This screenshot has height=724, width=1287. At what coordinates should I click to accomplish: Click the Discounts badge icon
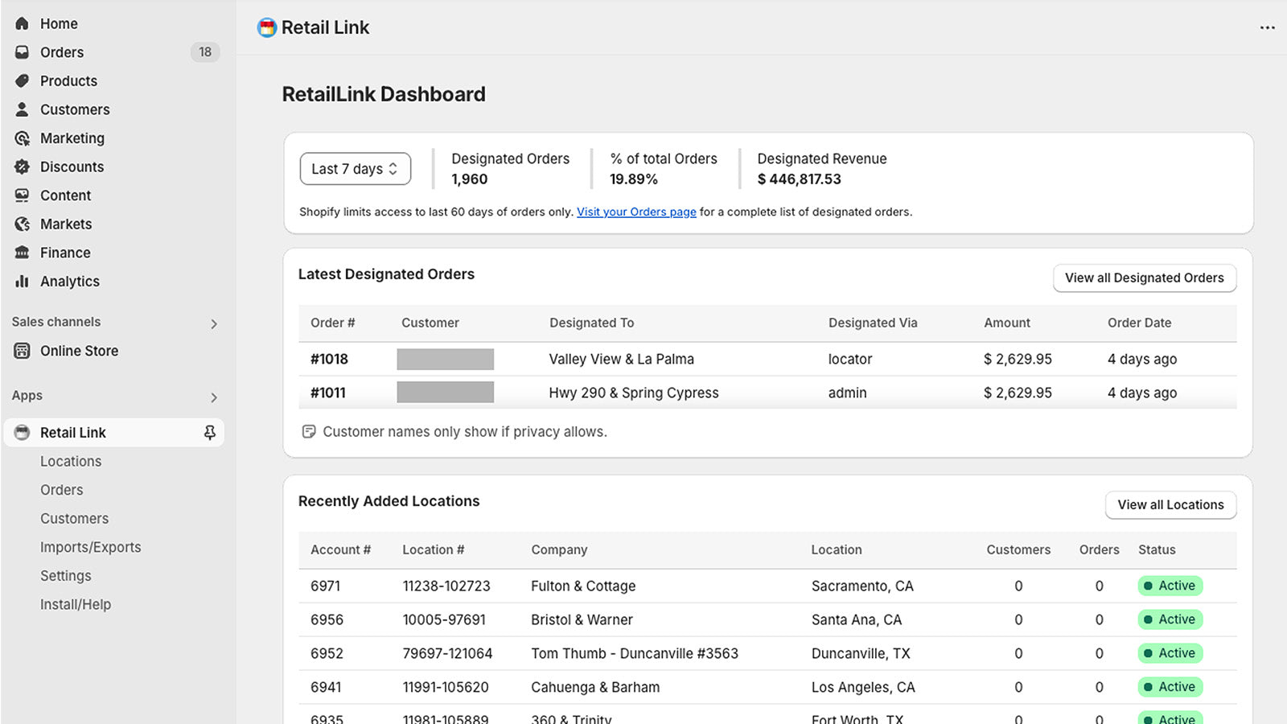coord(22,167)
